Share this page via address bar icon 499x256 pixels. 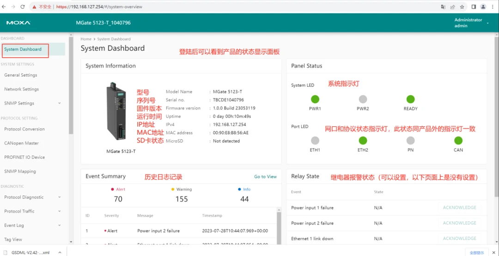(x=452, y=6)
